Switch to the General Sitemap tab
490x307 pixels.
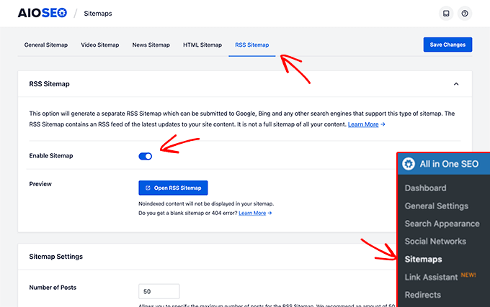[46, 45]
